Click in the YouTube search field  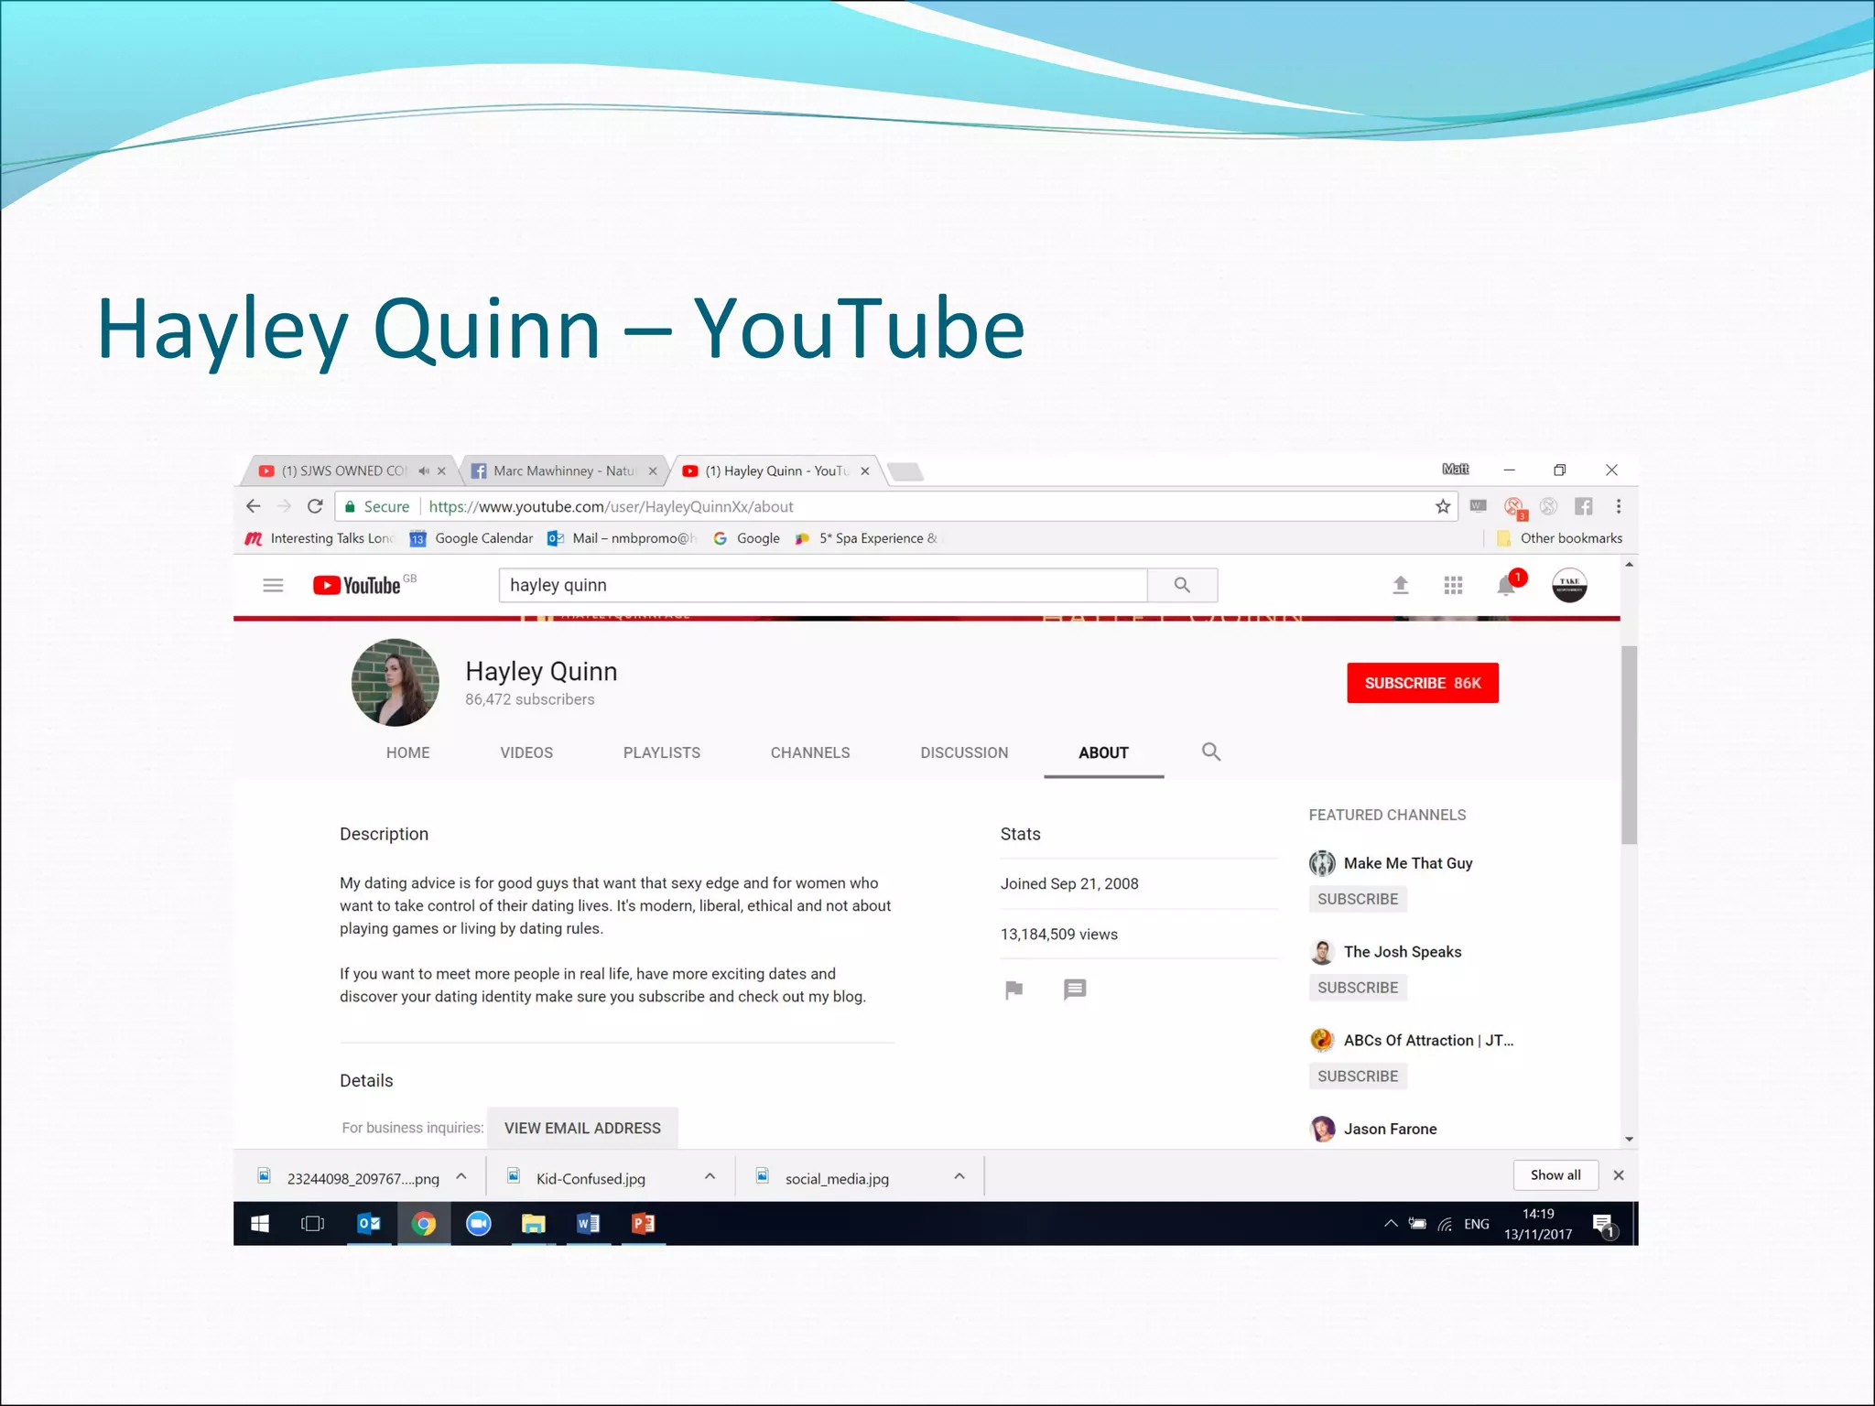[x=822, y=585]
